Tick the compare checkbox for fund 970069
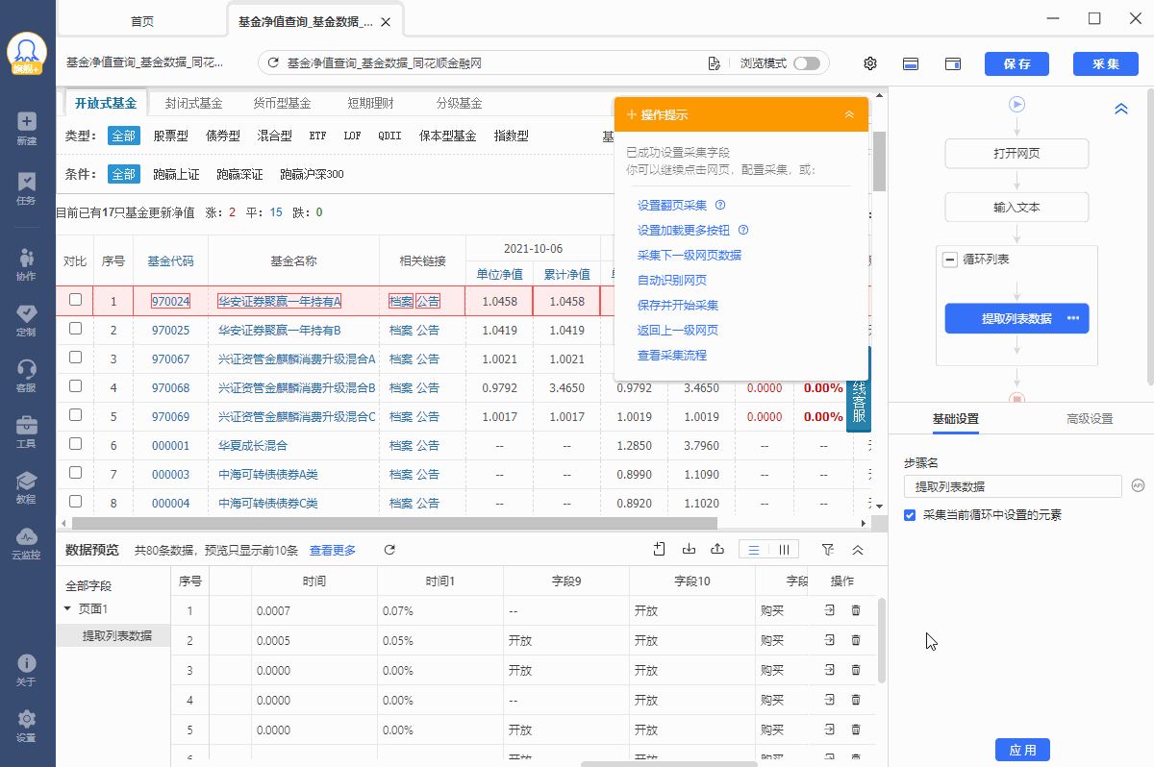Screen dimensions: 1154x767 coord(75,415)
